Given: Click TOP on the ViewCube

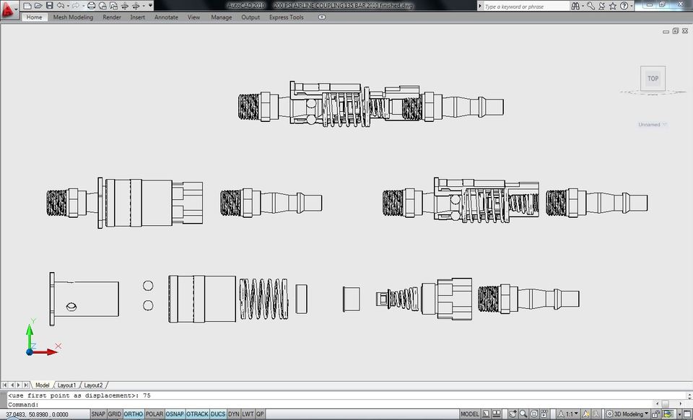Looking at the screenshot, I should [653, 78].
